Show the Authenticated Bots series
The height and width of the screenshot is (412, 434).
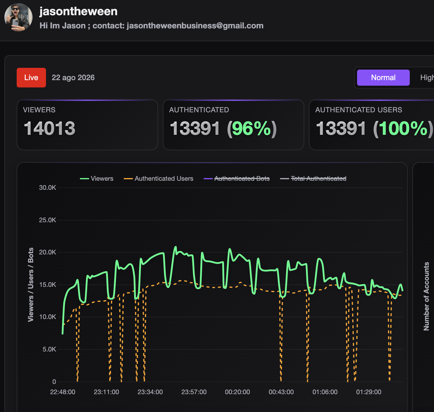coord(237,178)
